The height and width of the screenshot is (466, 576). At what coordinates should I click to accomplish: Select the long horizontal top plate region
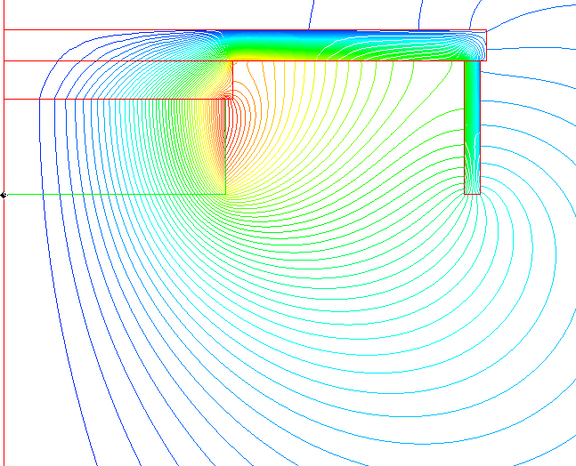(x=245, y=45)
